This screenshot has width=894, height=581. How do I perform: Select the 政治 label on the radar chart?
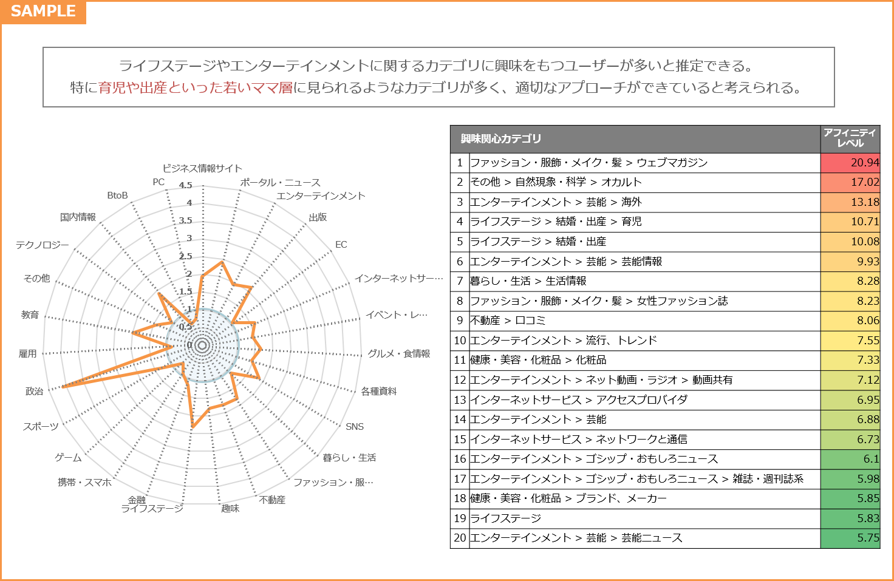coord(35,392)
